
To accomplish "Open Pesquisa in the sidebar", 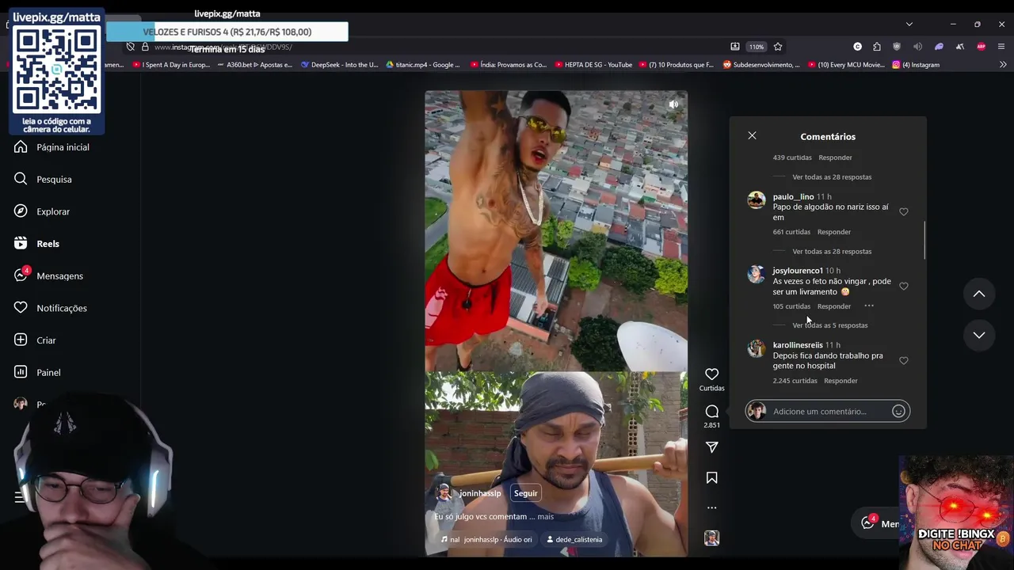I will [x=43, y=179].
